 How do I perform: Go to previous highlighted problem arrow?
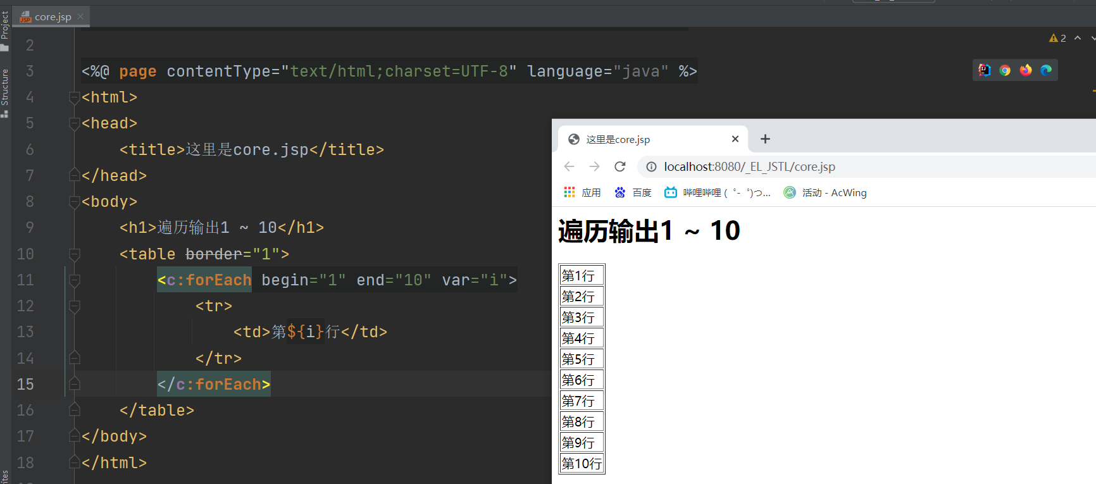pos(1078,38)
